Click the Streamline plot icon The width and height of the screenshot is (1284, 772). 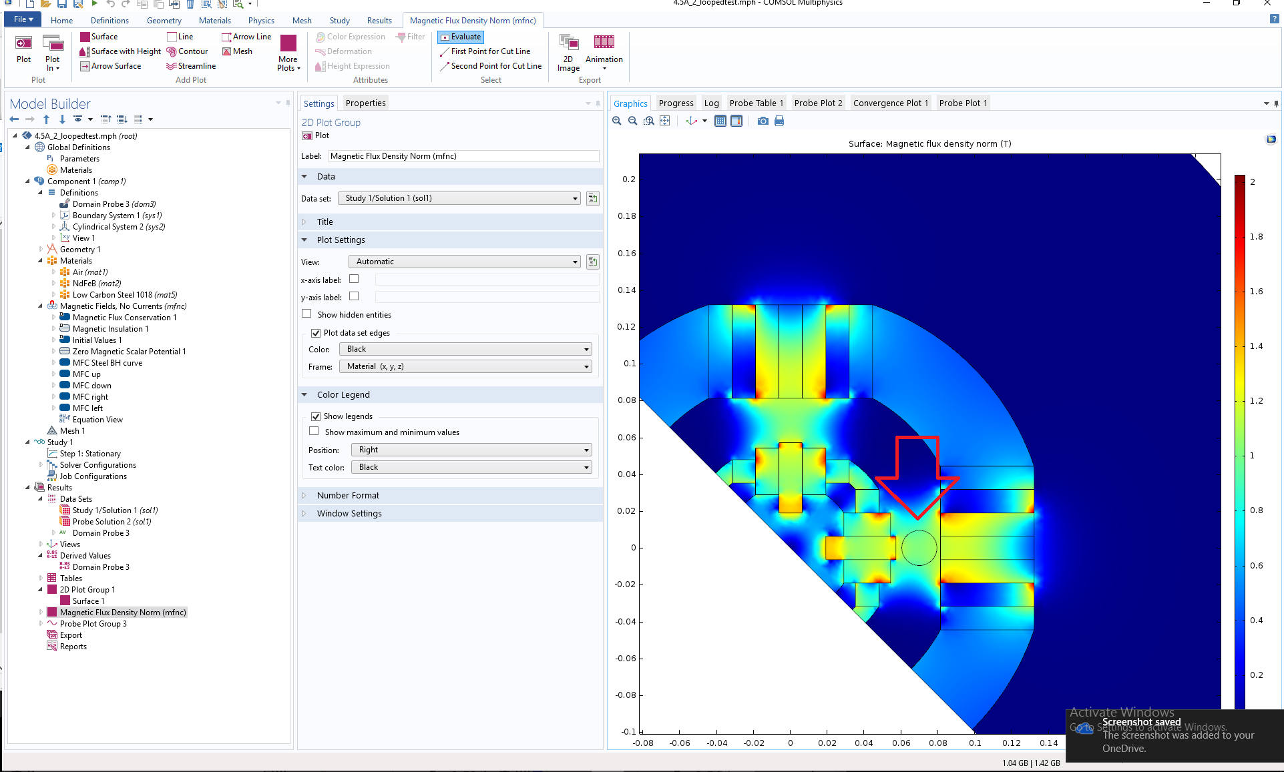pyautogui.click(x=172, y=66)
